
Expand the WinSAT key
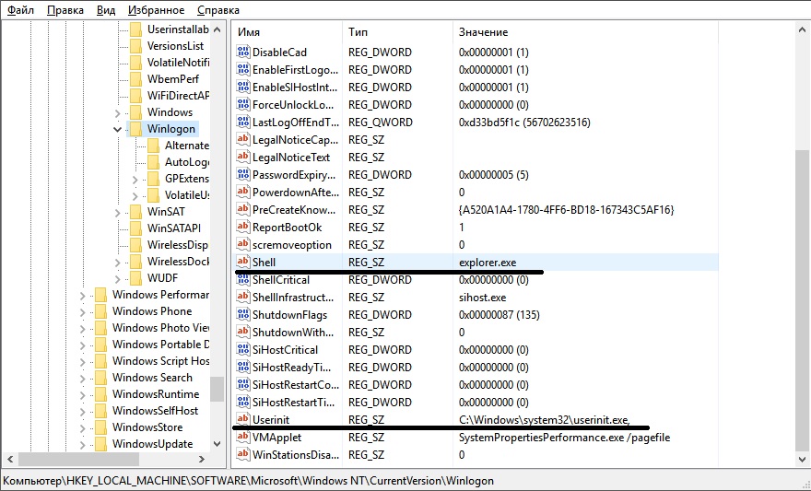117,212
